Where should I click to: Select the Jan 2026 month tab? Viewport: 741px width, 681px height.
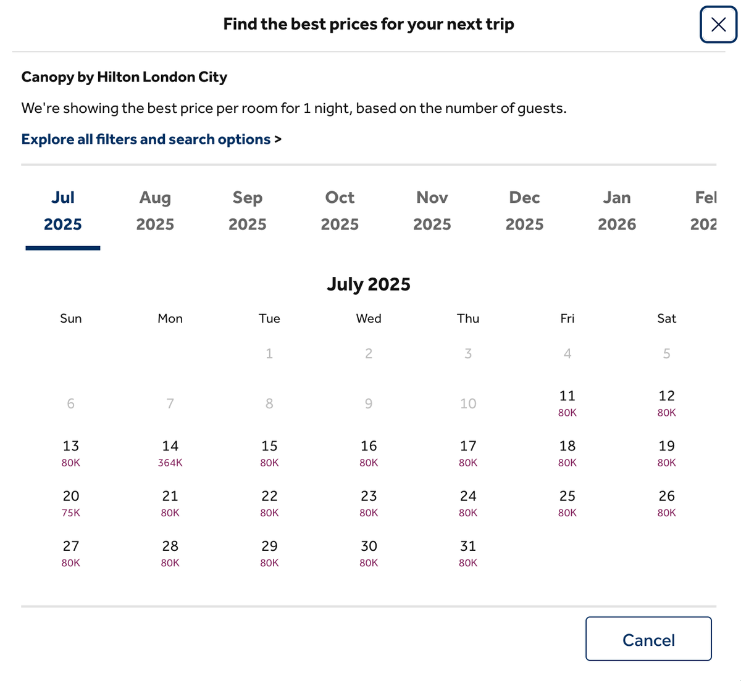coord(617,210)
